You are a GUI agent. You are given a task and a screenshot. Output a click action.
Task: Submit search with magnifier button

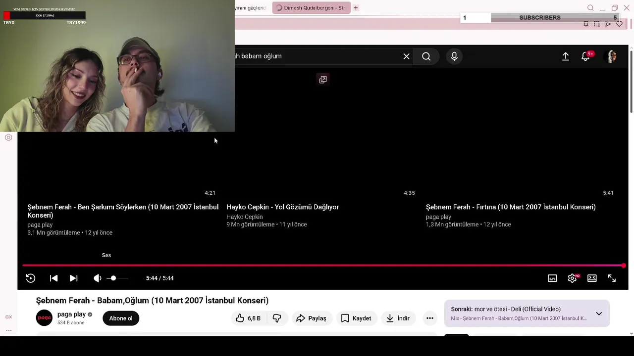[426, 56]
